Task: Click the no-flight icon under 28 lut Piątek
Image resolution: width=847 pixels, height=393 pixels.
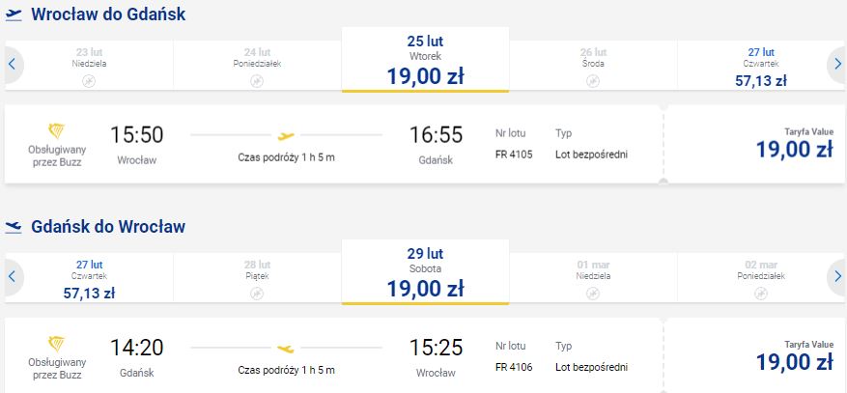Action: tap(257, 294)
